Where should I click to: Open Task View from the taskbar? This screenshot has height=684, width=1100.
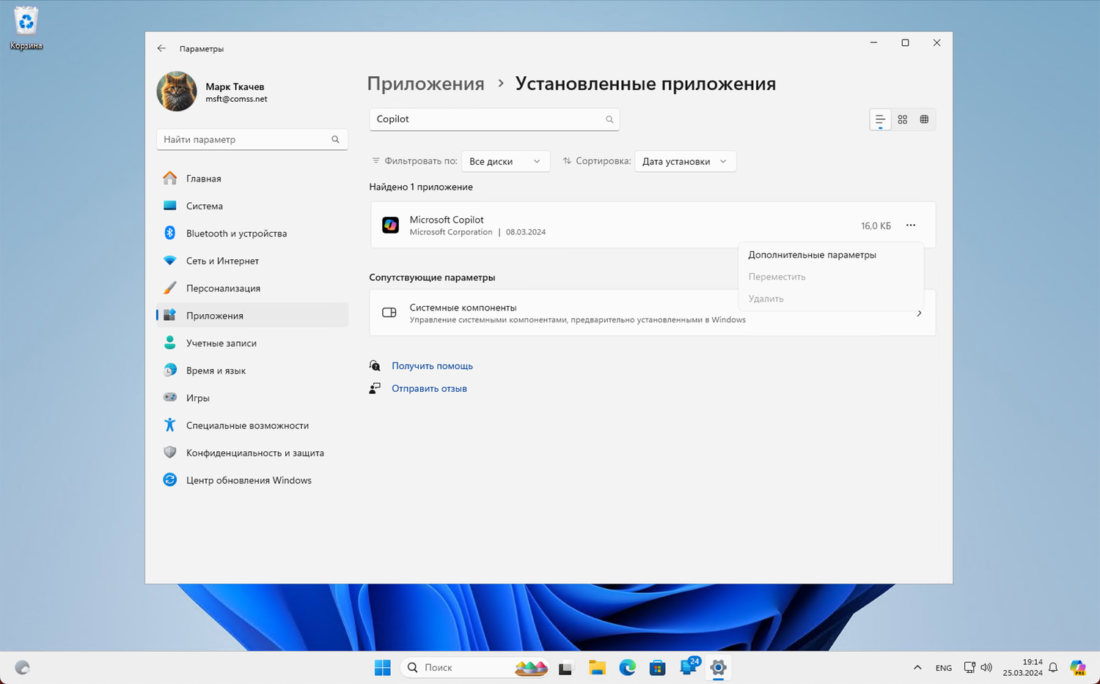(565, 667)
